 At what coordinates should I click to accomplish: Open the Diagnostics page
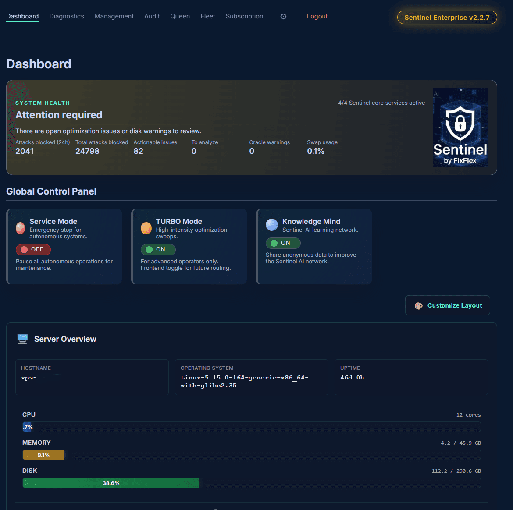pos(66,16)
